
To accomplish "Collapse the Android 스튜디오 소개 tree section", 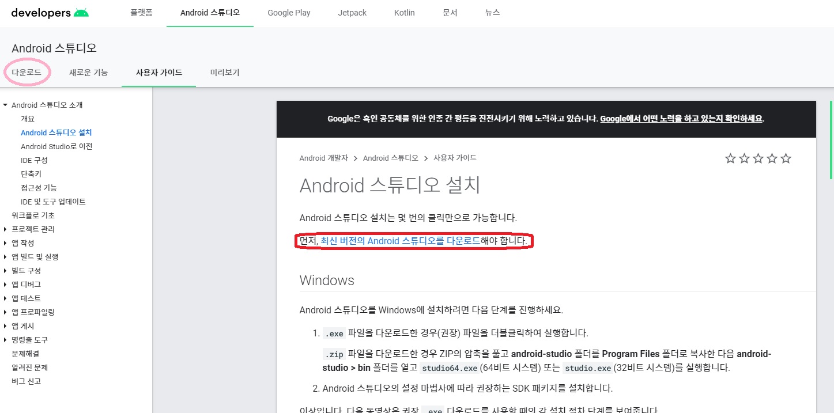I will 5,105.
